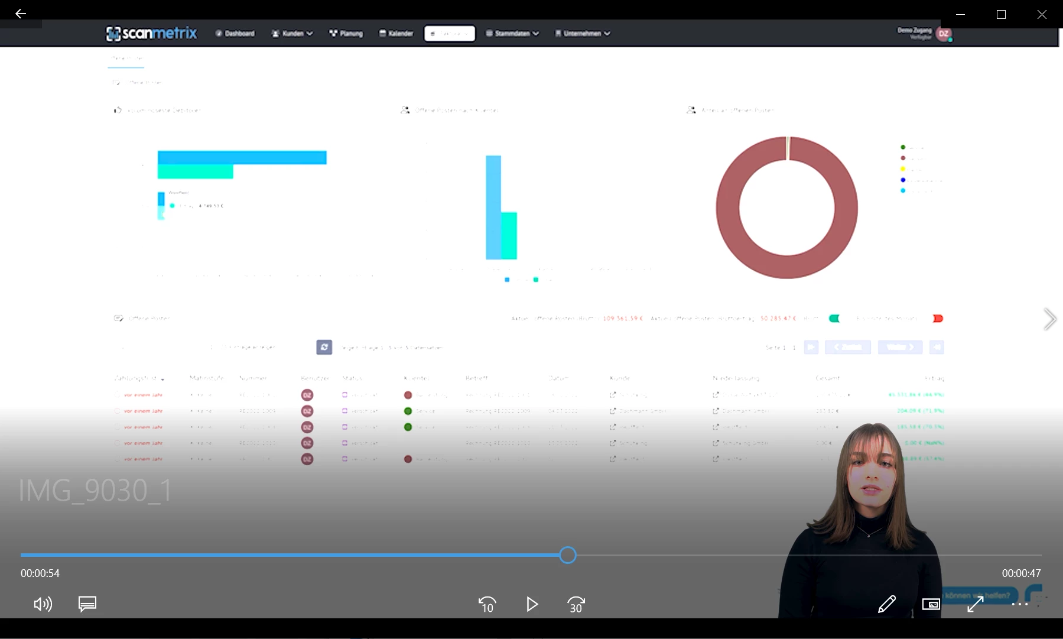The height and width of the screenshot is (639, 1063).
Task: Open the more options ellipsis menu
Action: [1020, 604]
